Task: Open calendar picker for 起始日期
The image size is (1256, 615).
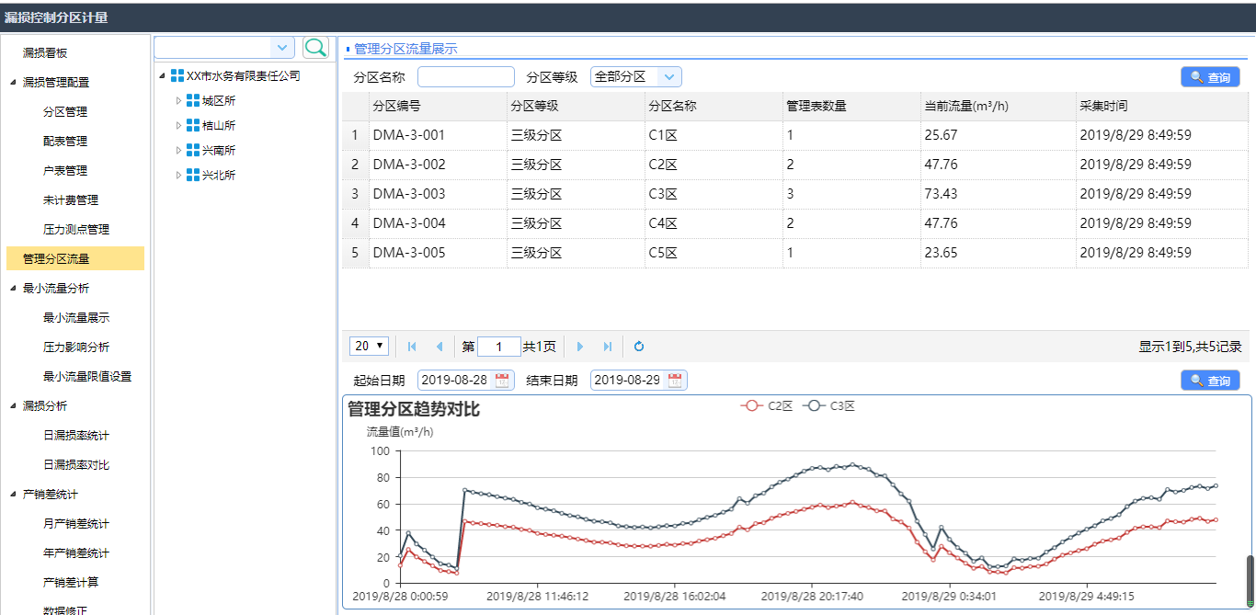Action: 503,381
